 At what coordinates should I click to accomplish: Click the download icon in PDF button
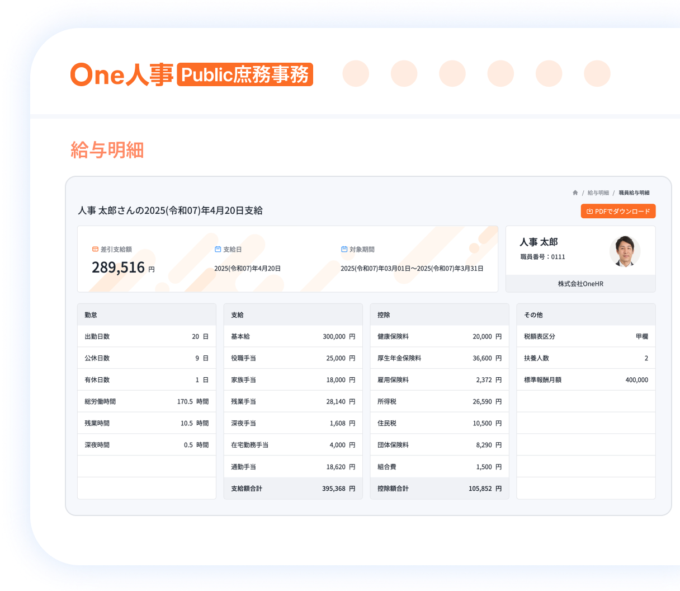point(589,212)
